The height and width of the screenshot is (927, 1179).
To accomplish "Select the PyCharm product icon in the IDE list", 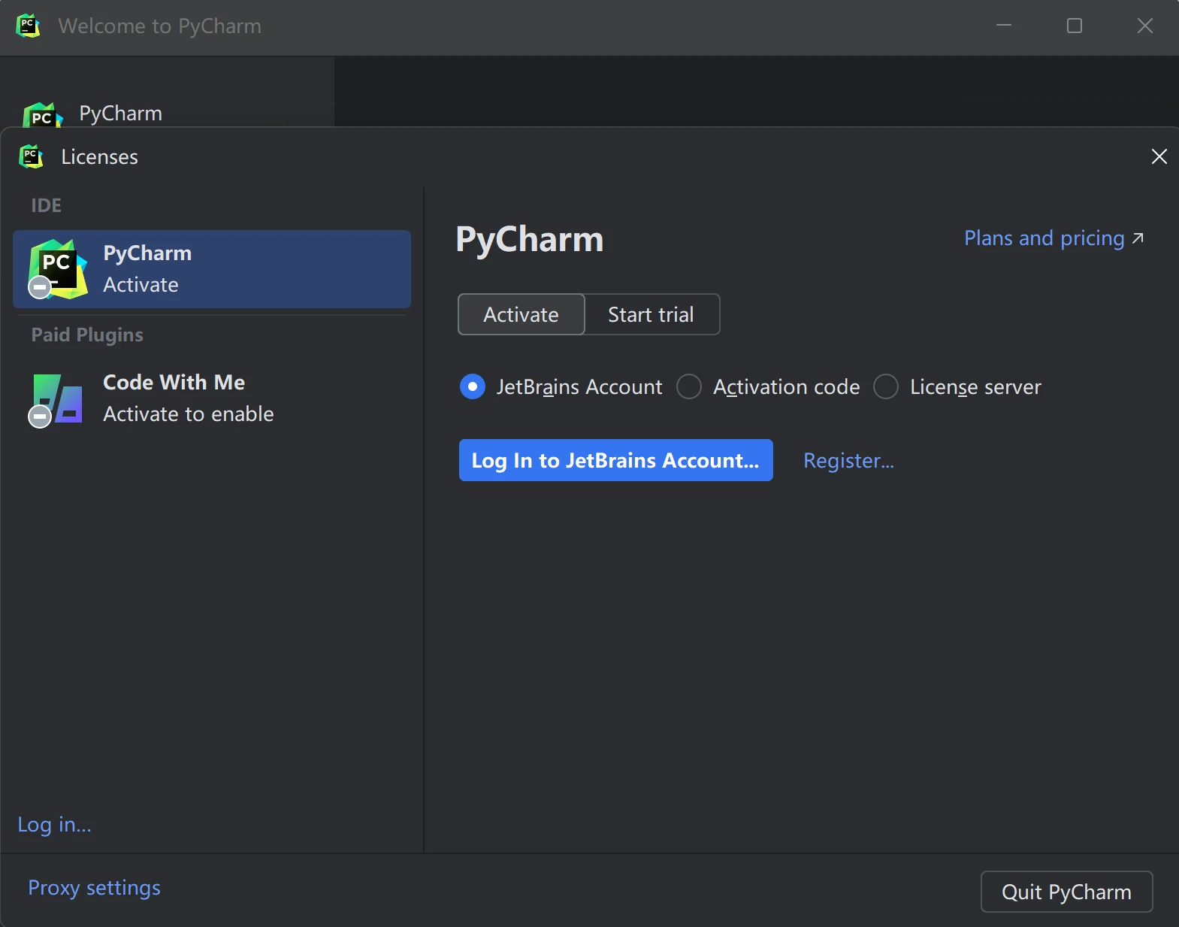I will pyautogui.click(x=57, y=269).
